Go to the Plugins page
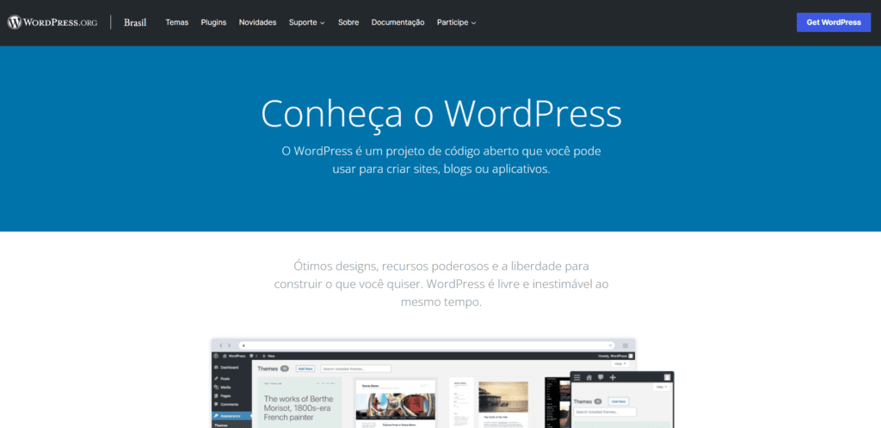Image resolution: width=881 pixels, height=428 pixels. pos(213,22)
